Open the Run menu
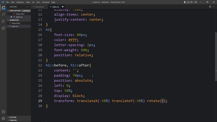The image size is (217, 122). pyautogui.click(x=38, y=2)
